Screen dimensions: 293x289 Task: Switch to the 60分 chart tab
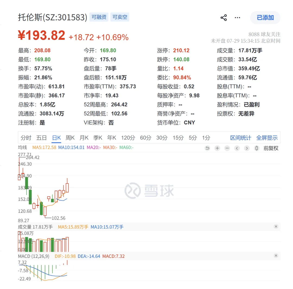(x=146, y=138)
